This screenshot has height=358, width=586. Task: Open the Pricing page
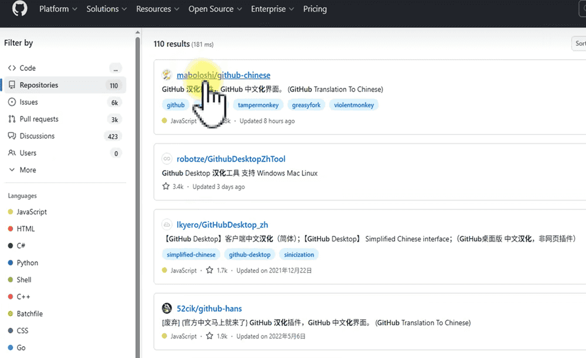pos(315,9)
